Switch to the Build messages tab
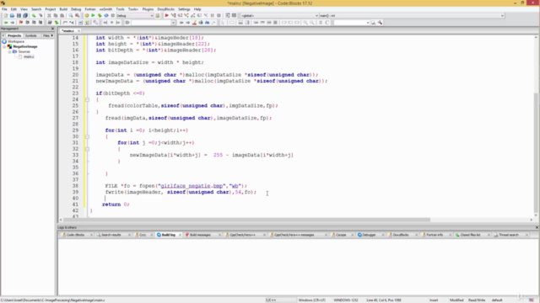 tap(200, 235)
